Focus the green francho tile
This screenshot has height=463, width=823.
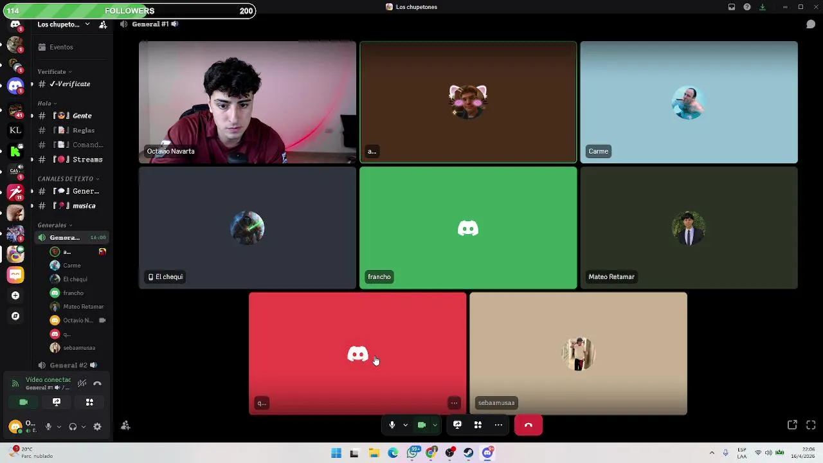[468, 228]
